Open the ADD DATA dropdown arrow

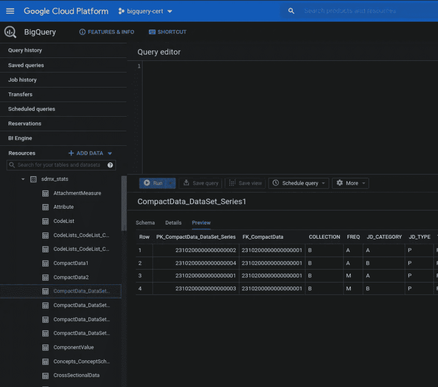point(110,153)
